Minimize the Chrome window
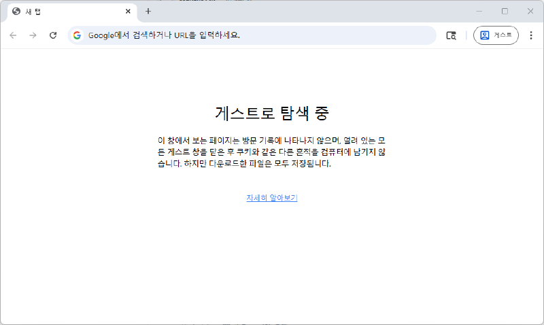This screenshot has height=325, width=544. (x=479, y=12)
